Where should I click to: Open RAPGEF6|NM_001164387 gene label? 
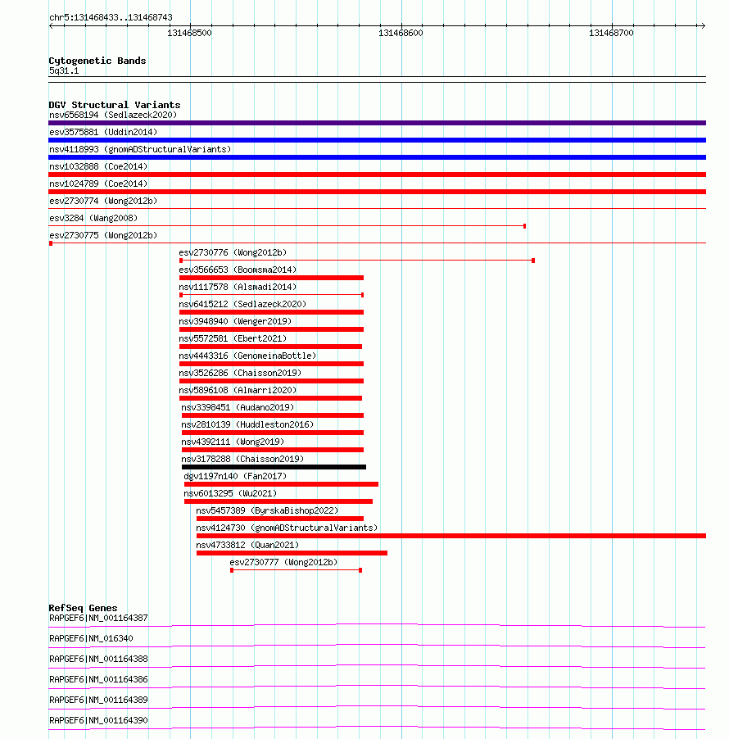pos(98,618)
